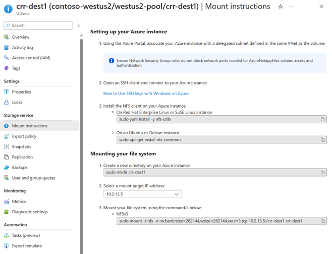Click the Backups cloud icon

click(7, 167)
